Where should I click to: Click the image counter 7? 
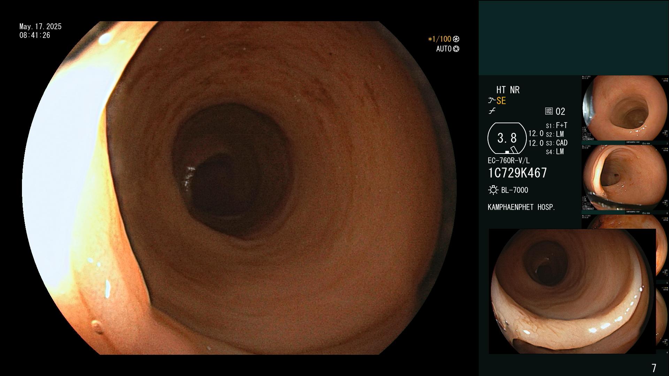(654, 368)
